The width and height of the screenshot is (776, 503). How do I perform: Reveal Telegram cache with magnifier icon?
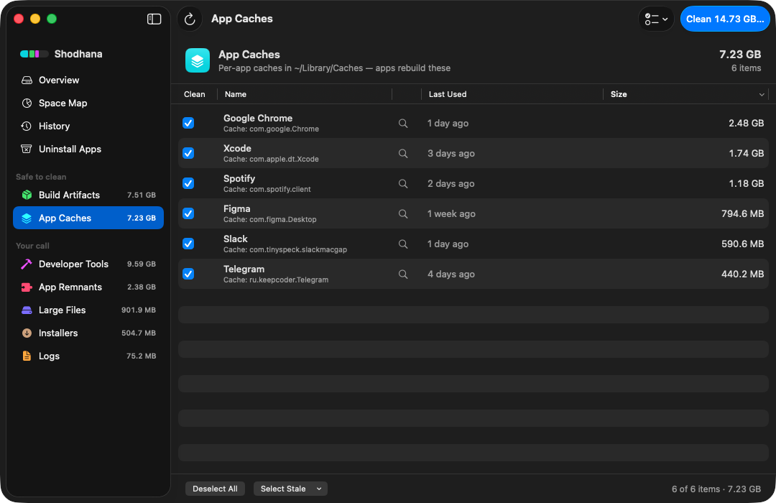[403, 274]
